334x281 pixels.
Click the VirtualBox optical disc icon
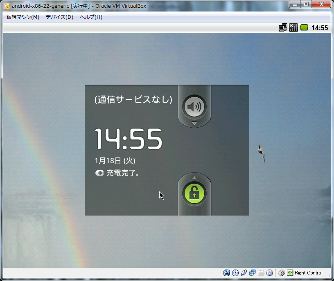[x=235, y=273]
